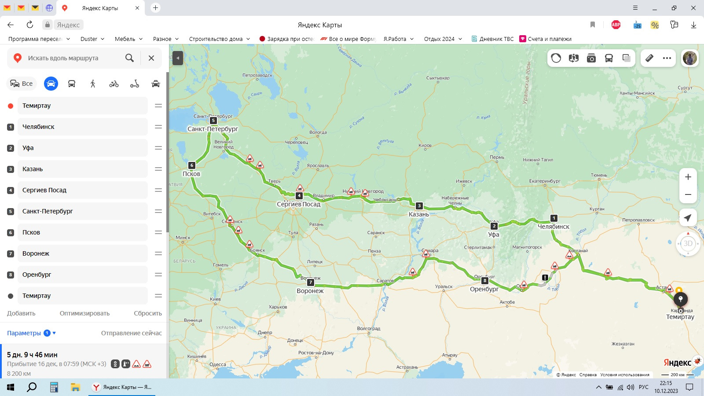The width and height of the screenshot is (704, 396).
Task: Open the three-dots more menu on map
Action: point(667,58)
